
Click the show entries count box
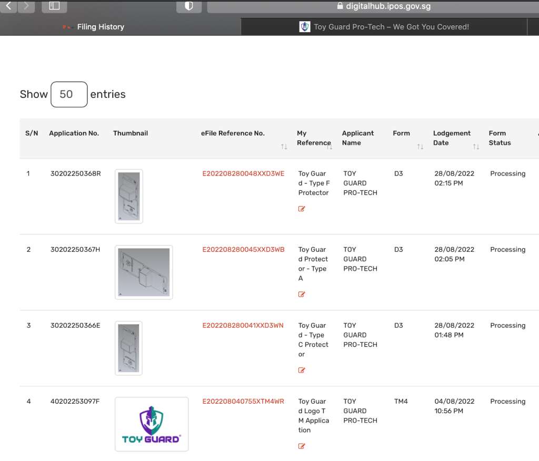[69, 95]
